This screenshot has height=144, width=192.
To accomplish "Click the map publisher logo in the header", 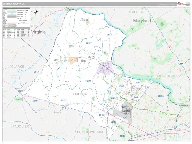I will click(x=181, y=4).
